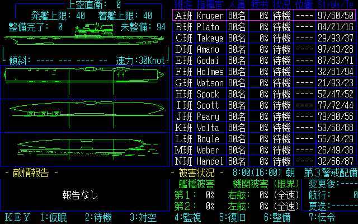Click bridge damage 第1 percentage
The image size is (358, 224).
(x=210, y=195)
